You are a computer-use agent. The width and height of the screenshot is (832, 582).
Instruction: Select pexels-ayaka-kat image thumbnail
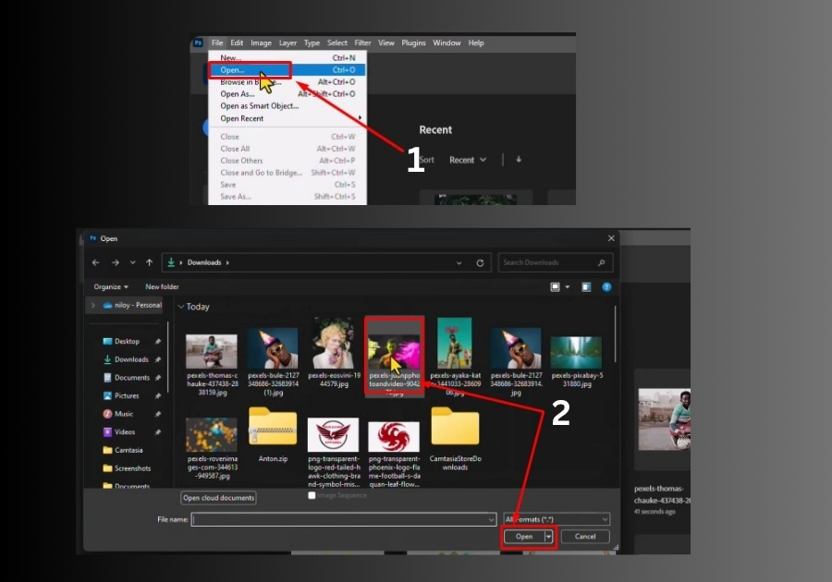click(x=454, y=344)
